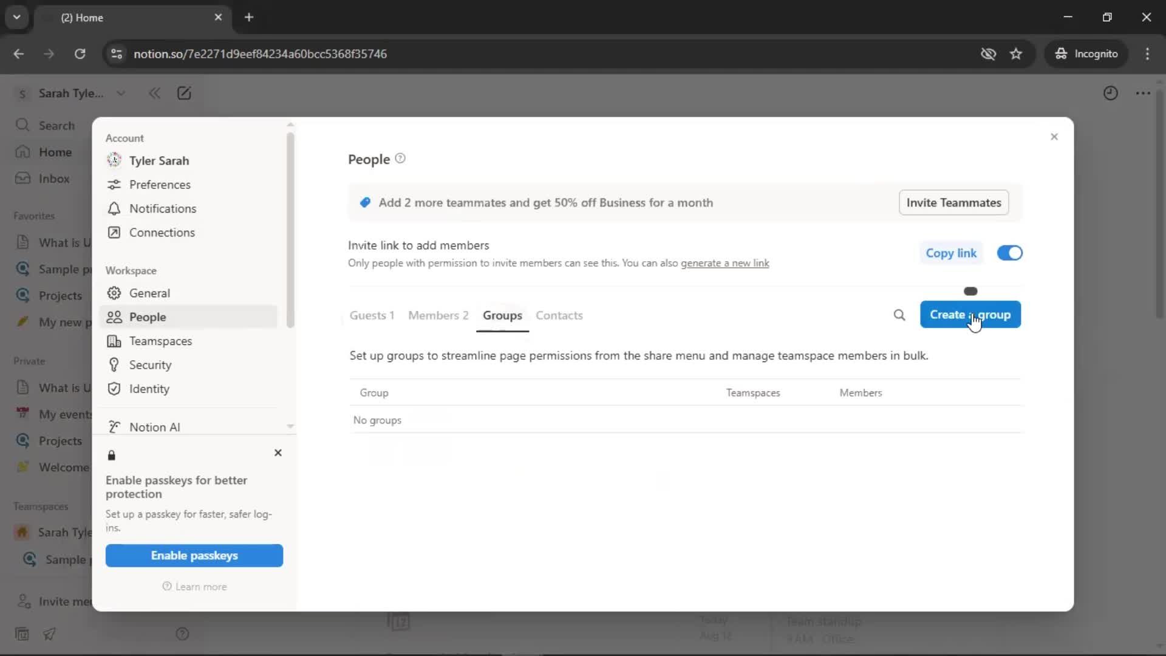Image resolution: width=1166 pixels, height=656 pixels.
Task: Click the Security key icon
Action: 114,365
